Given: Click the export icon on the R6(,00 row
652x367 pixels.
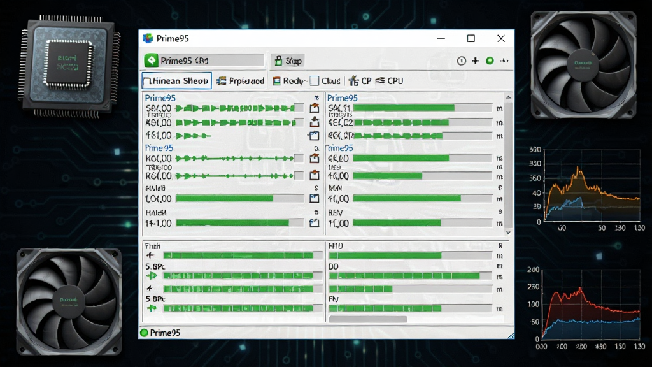Looking at the screenshot, I should coord(315,175).
